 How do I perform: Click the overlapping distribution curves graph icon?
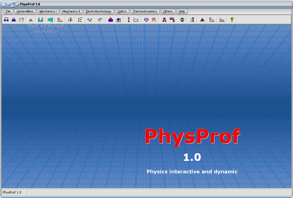[222, 20]
